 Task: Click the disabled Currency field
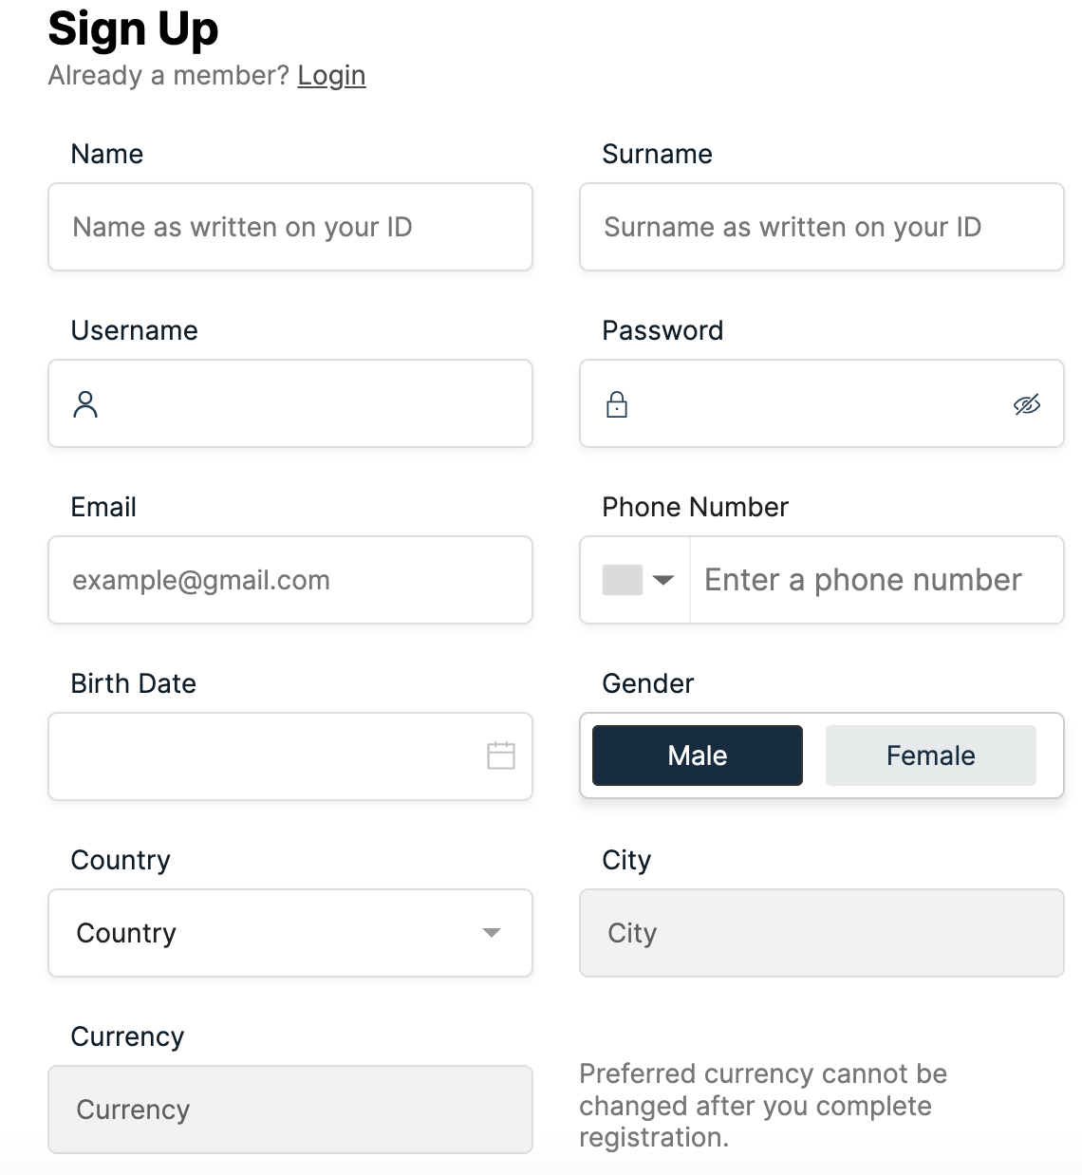pos(289,1110)
